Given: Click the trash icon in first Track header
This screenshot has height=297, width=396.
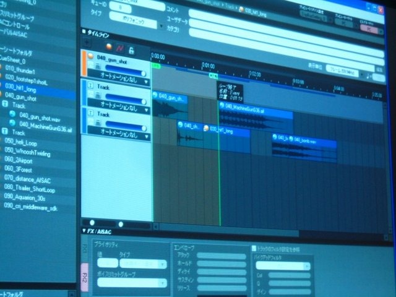Looking at the screenshot, I should (98, 95).
